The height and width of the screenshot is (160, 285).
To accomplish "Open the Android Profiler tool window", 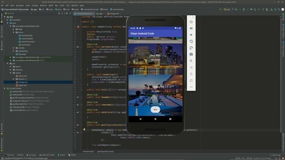I will 47,155.
